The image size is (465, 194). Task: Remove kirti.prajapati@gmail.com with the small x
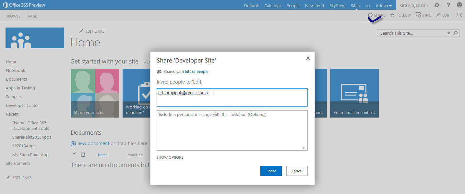coord(208,93)
